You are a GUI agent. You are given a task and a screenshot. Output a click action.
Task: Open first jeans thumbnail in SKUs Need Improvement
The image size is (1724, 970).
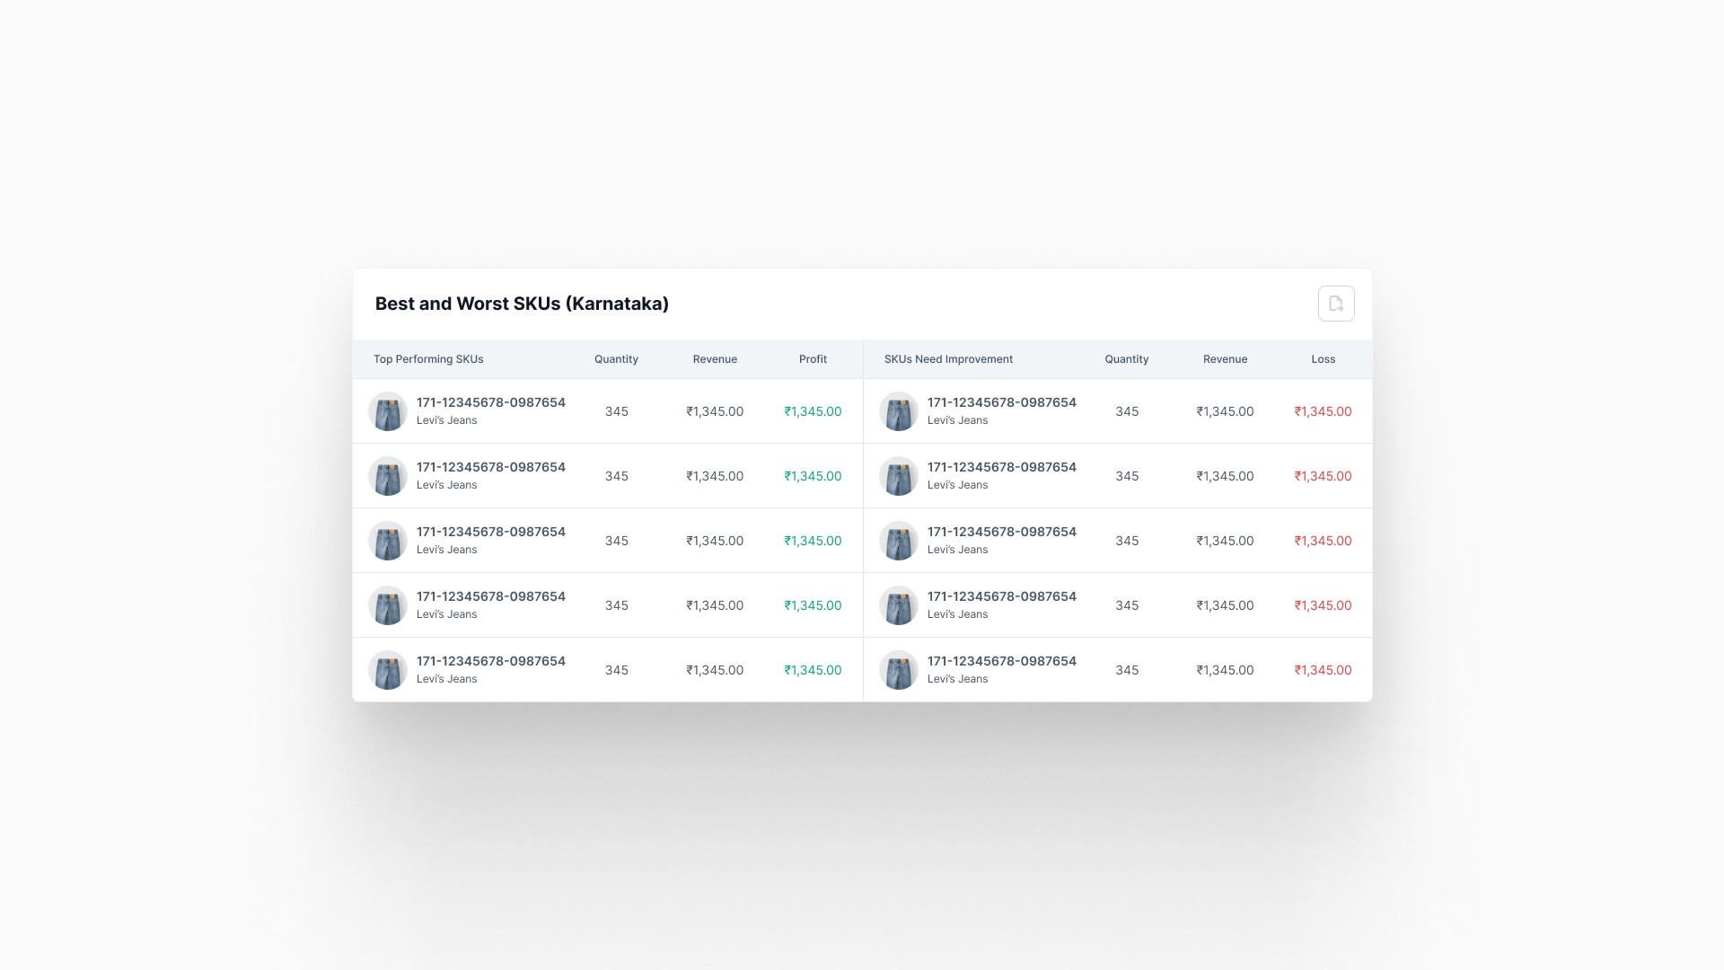899,411
